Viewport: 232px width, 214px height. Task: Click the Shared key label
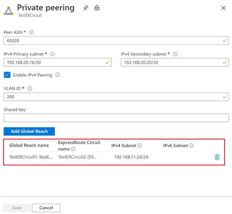(x=15, y=110)
